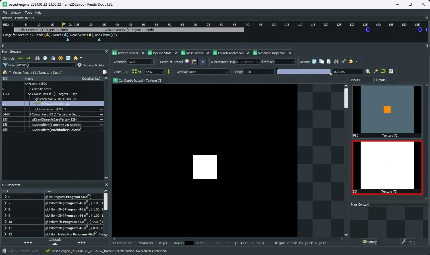Click the chain link resource icon in Actions

344,62
